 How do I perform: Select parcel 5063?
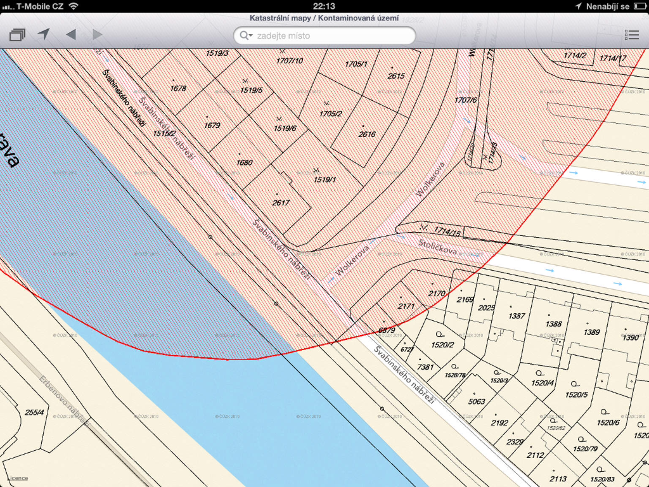pyautogui.click(x=477, y=401)
